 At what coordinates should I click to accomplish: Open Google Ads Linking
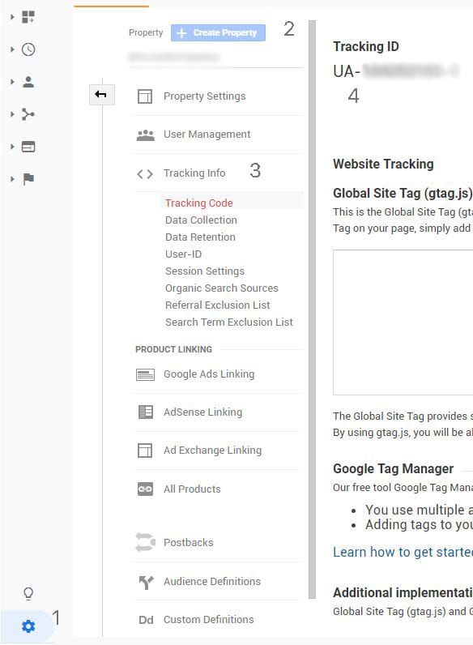(209, 374)
